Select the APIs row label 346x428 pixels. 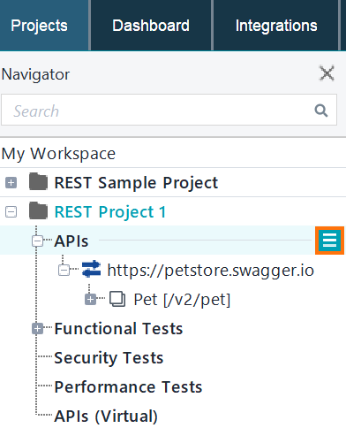pyautogui.click(x=71, y=241)
